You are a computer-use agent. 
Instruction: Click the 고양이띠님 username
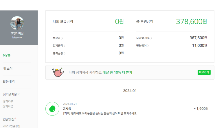pos(17,34)
